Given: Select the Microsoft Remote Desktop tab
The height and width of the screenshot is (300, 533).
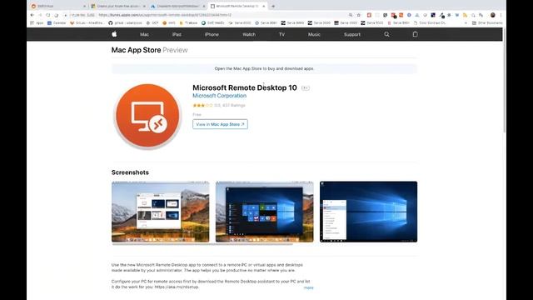Looking at the screenshot, I should pos(237,6).
